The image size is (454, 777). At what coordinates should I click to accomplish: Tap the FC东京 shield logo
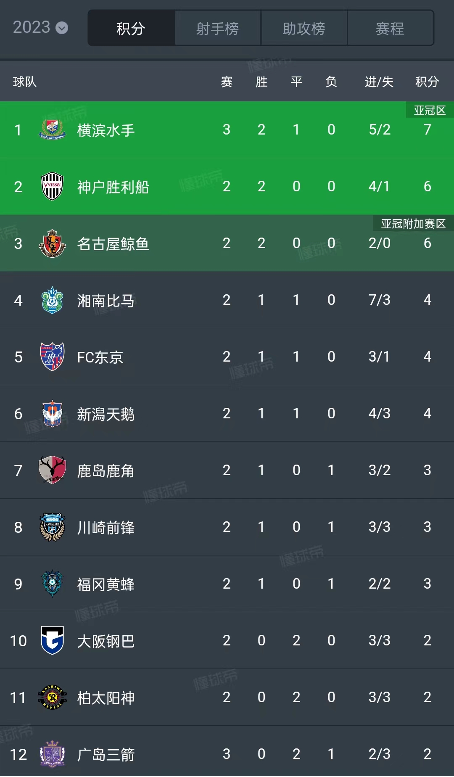[52, 357]
